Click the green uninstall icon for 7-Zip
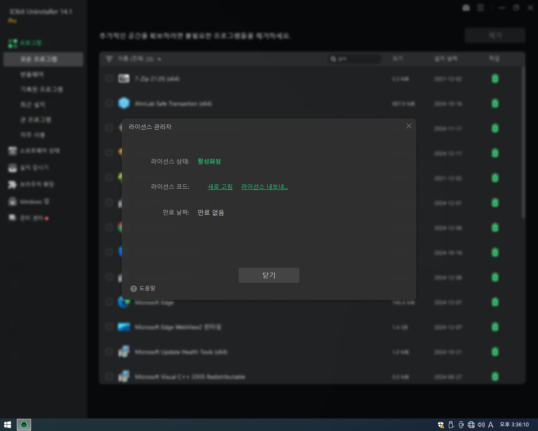 pos(495,78)
